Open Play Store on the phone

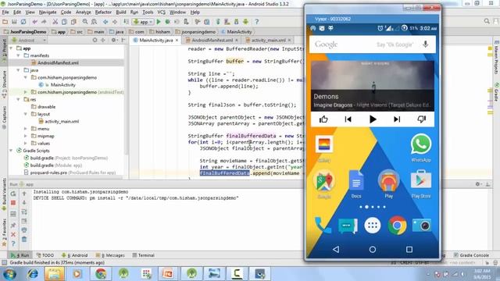(421, 184)
